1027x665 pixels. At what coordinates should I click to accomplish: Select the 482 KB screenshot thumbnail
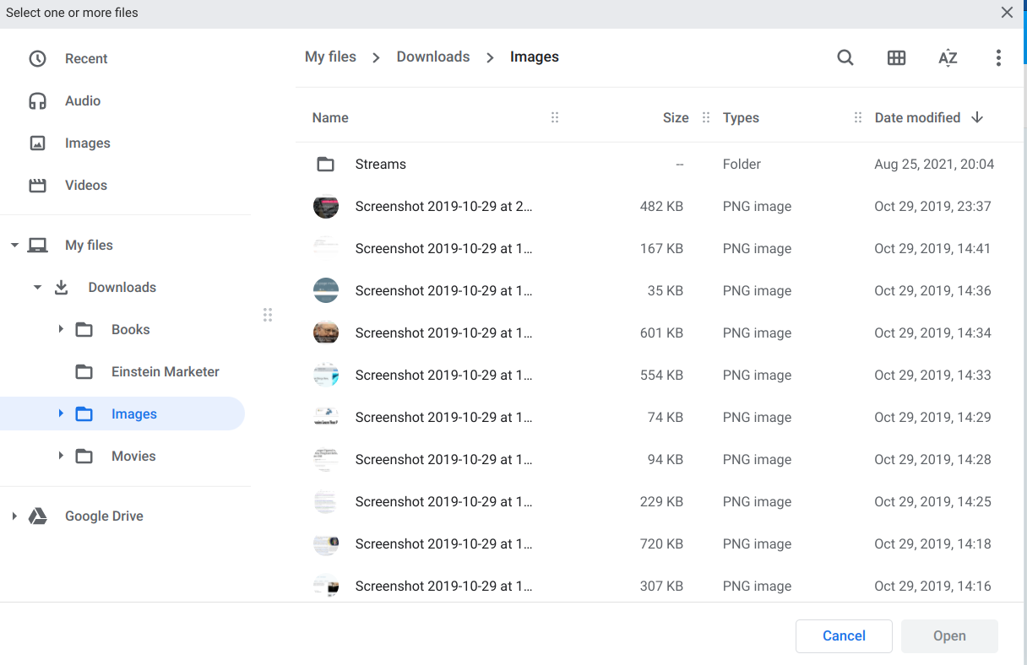(326, 206)
